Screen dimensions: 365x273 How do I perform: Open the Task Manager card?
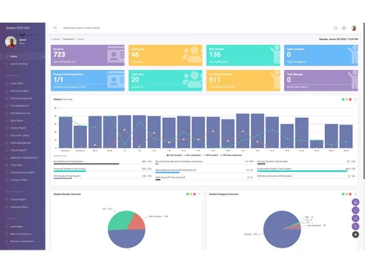[321, 81]
